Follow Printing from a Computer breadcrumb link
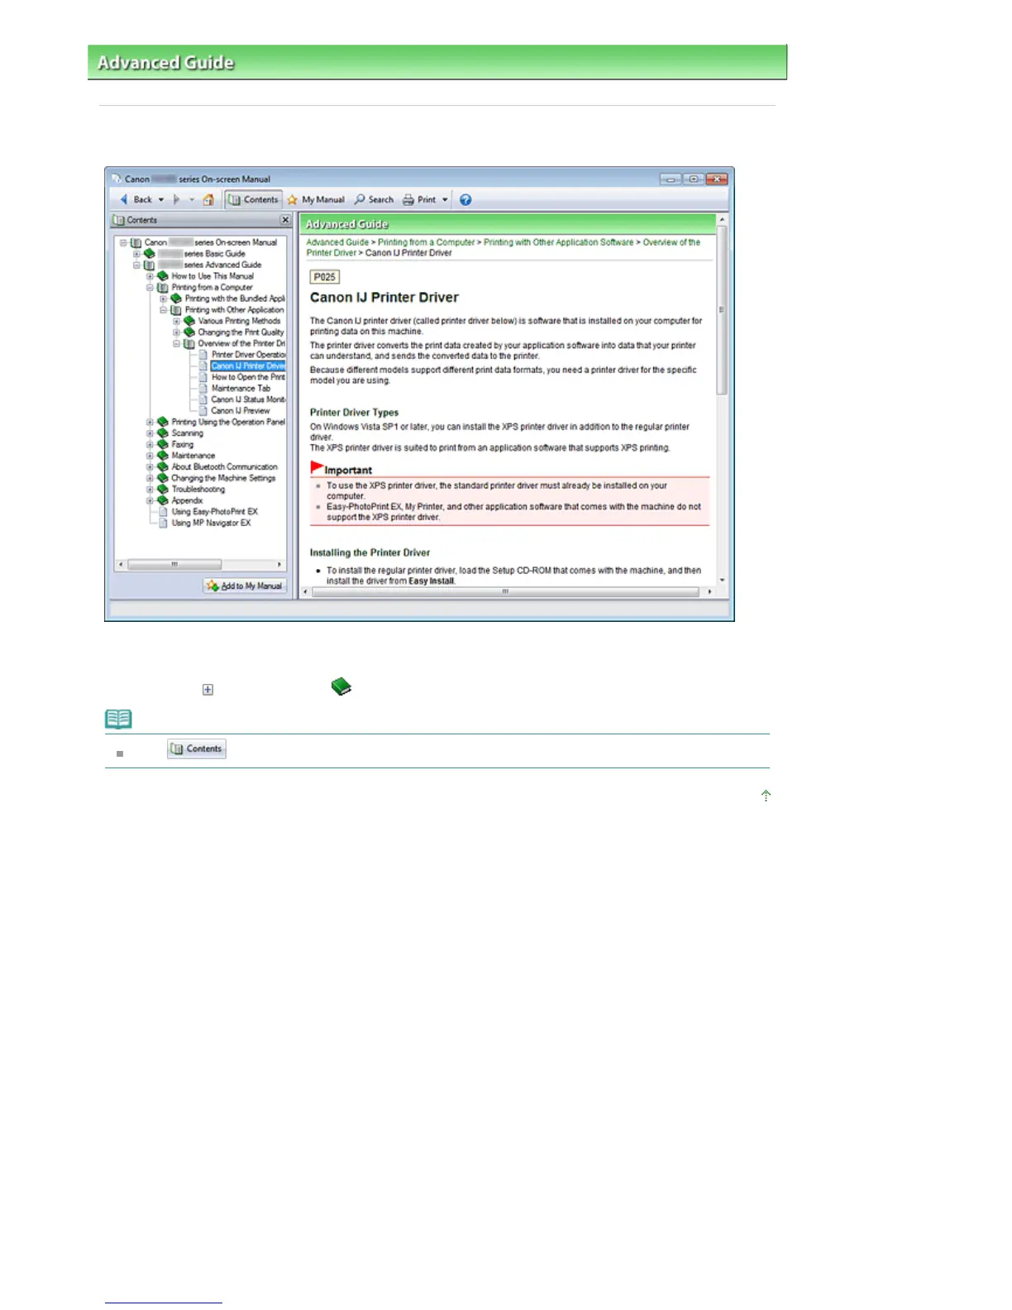The image size is (1012, 1310). point(426,242)
